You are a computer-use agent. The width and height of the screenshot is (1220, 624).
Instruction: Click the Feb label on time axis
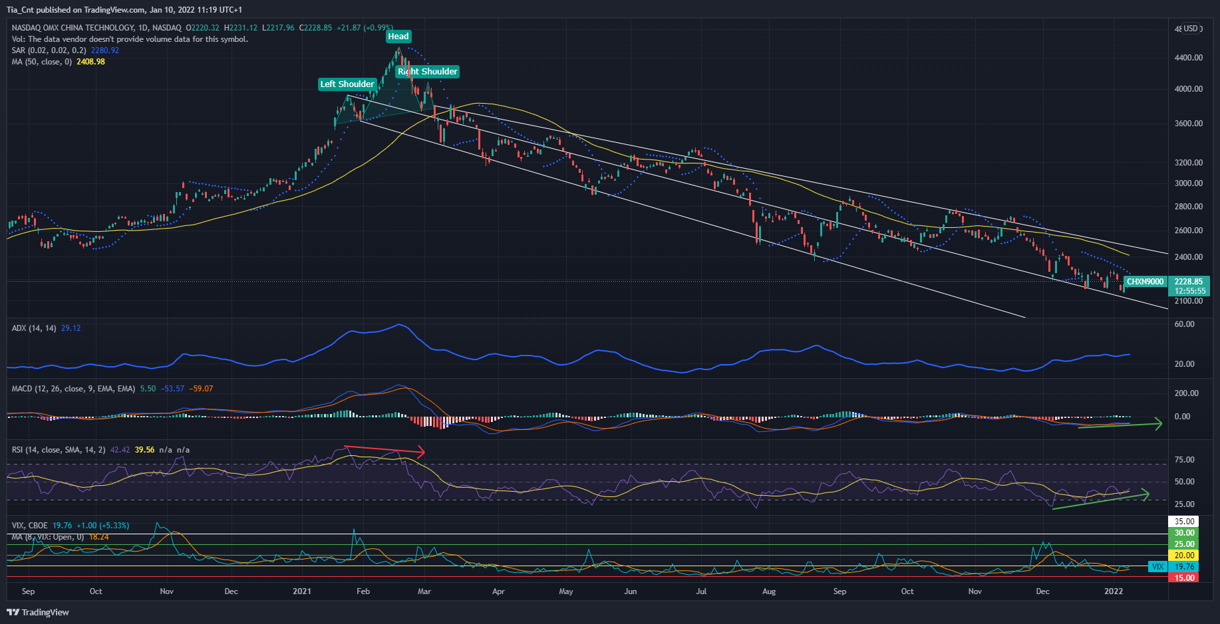pos(363,591)
